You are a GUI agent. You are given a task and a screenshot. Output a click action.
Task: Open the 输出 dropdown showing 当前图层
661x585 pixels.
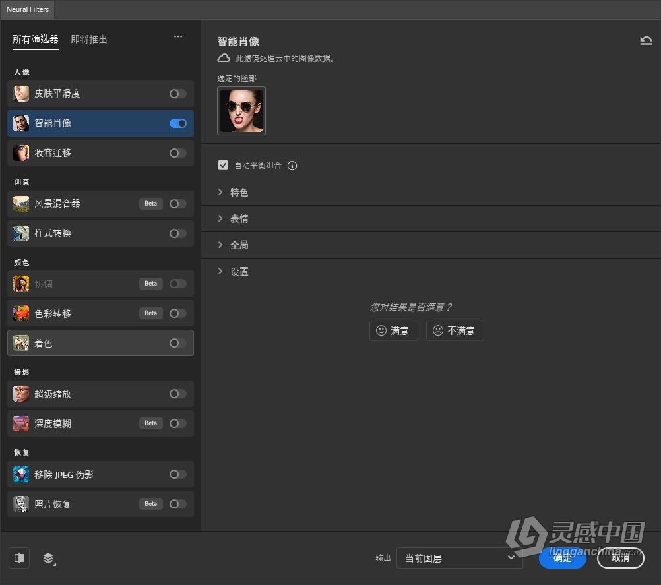coord(459,557)
